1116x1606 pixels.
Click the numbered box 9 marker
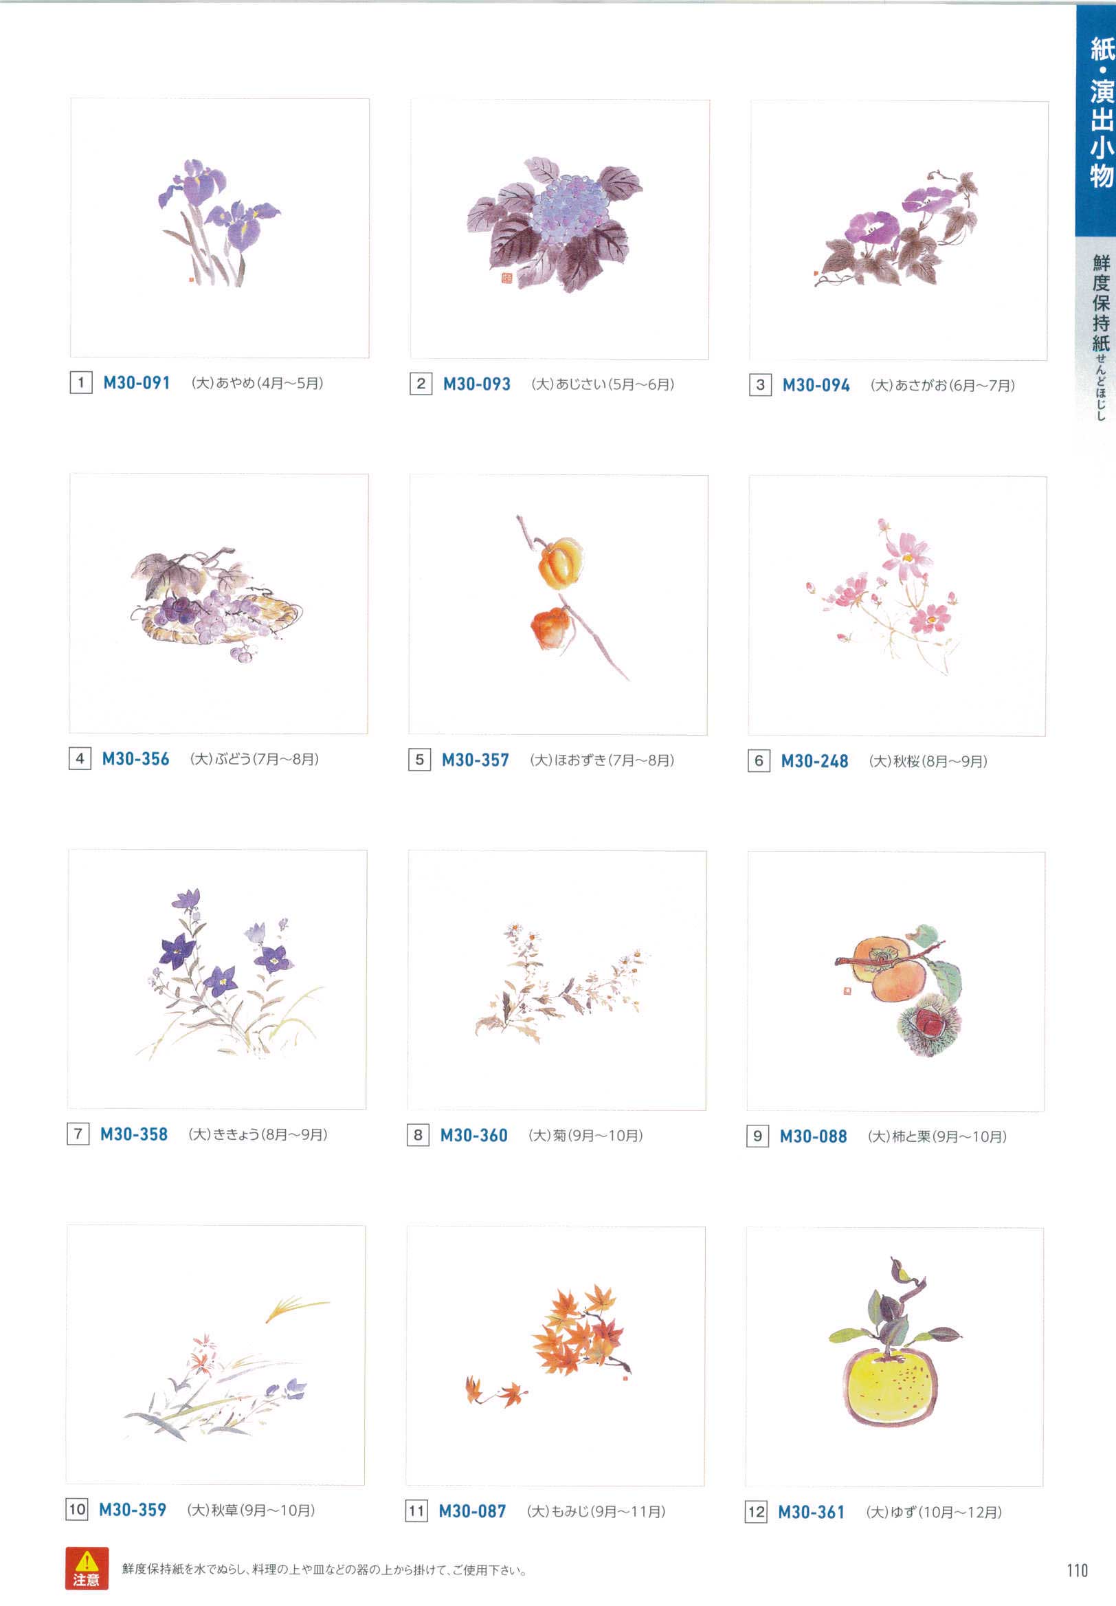click(757, 1136)
